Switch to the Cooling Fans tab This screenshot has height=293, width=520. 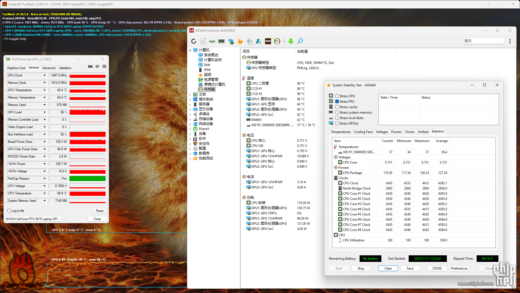(x=363, y=132)
